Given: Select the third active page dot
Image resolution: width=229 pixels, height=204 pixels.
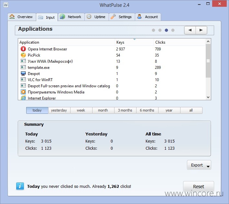Looking at the screenshot, I should point(166,30).
